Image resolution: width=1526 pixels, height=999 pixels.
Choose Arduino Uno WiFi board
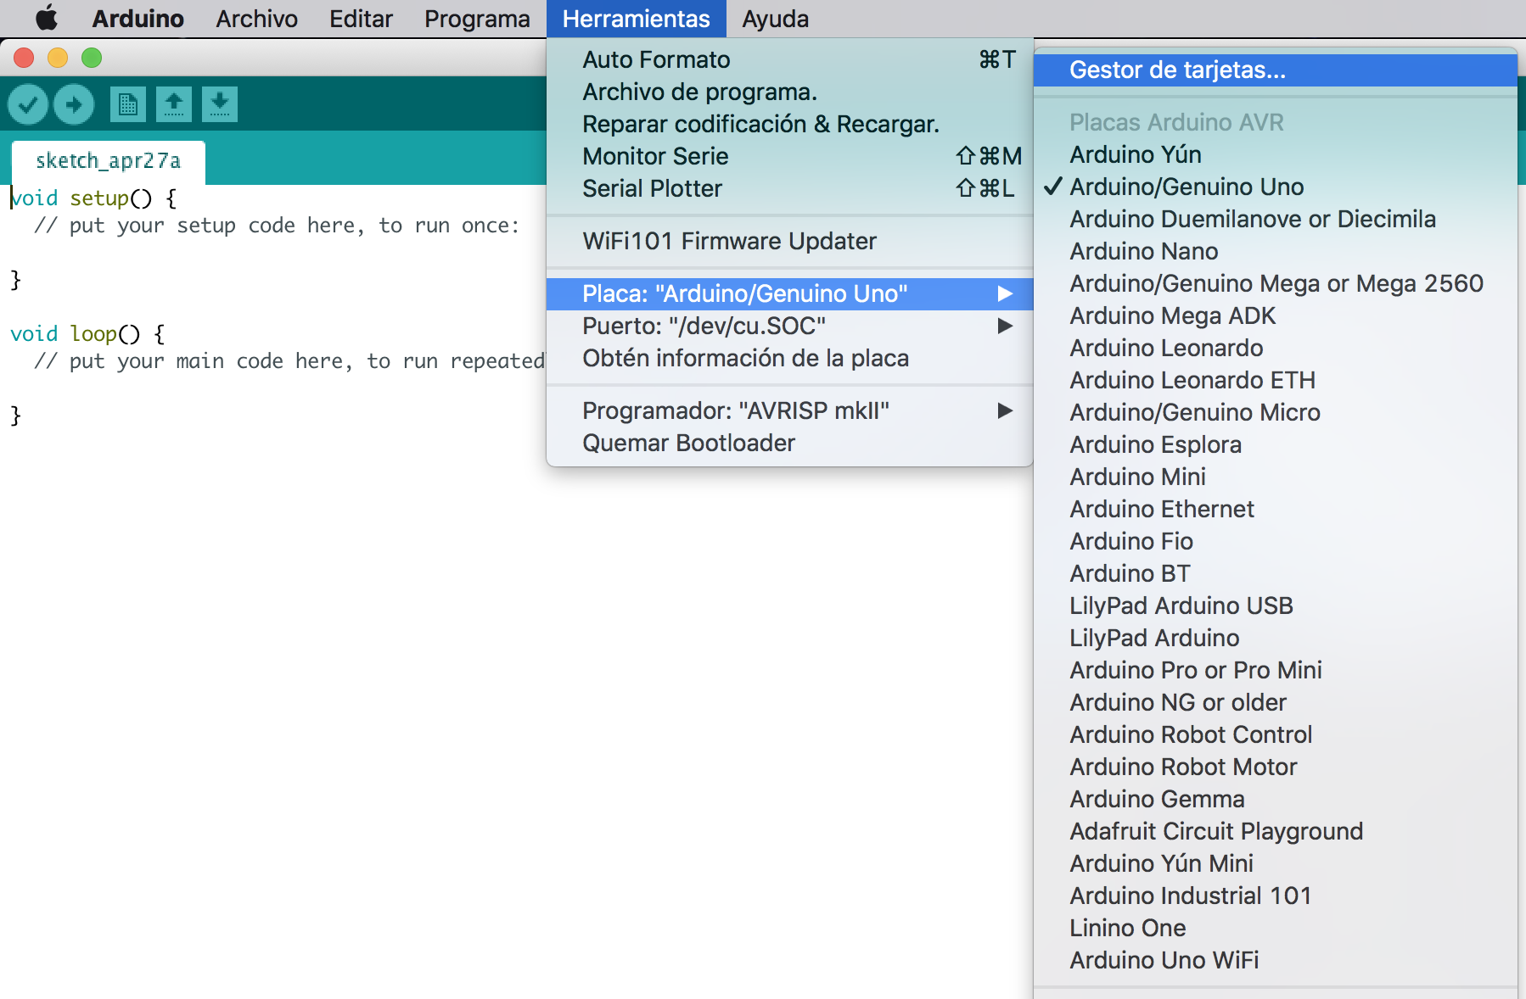pyautogui.click(x=1276, y=960)
